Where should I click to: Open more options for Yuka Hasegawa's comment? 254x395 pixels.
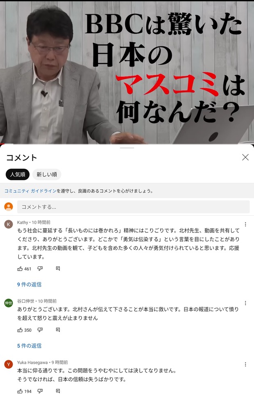245,364
